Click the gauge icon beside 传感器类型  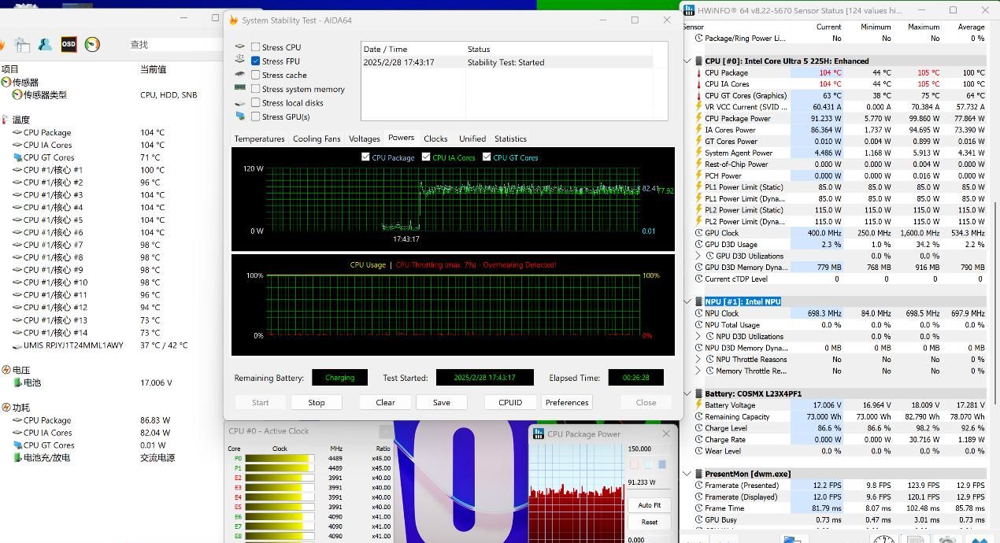click(x=17, y=94)
